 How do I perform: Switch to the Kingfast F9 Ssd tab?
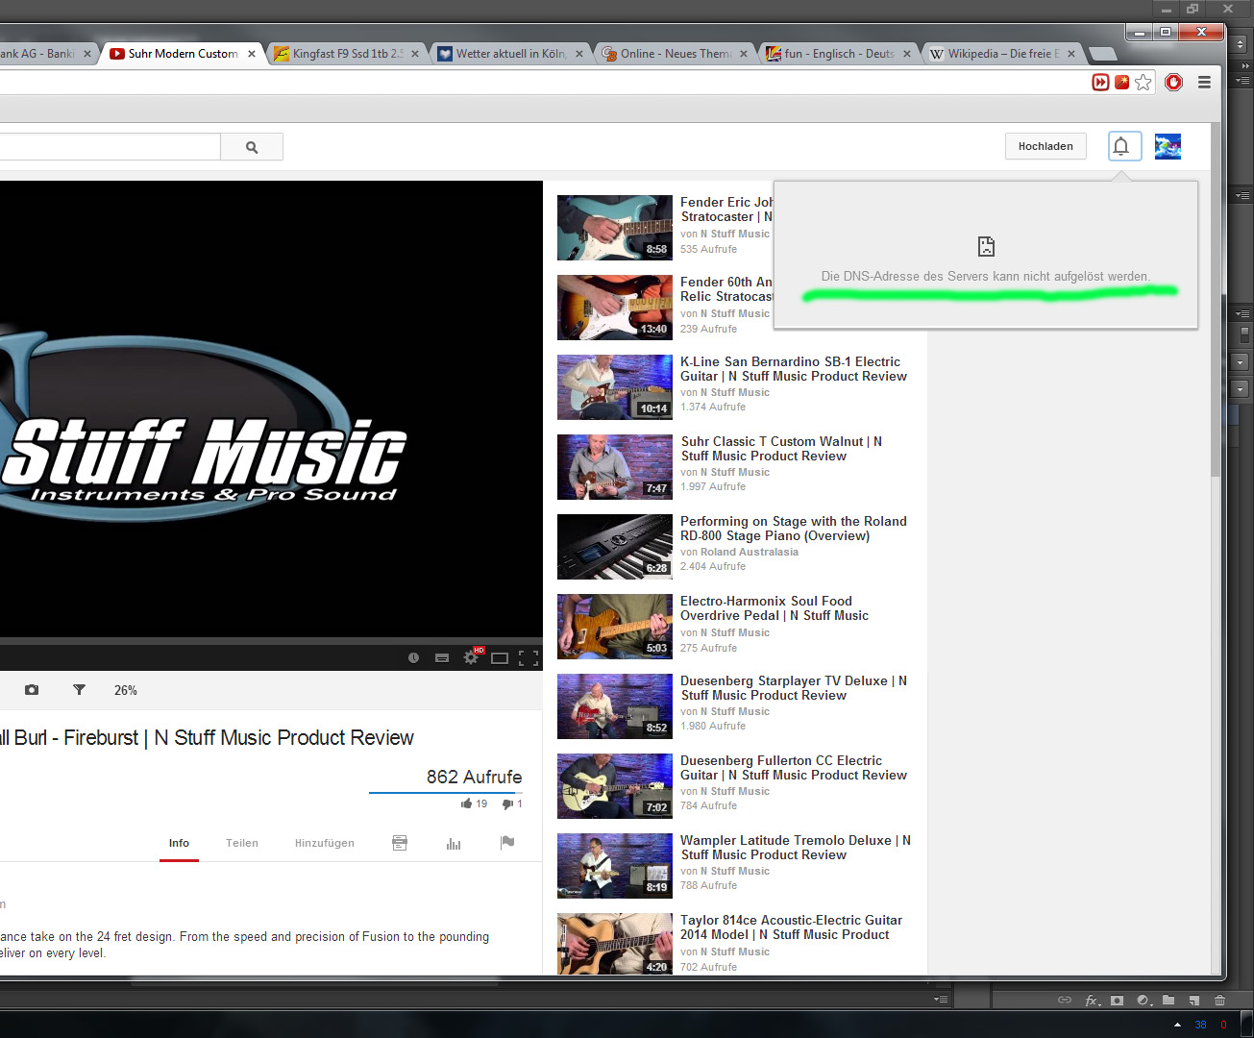point(348,54)
